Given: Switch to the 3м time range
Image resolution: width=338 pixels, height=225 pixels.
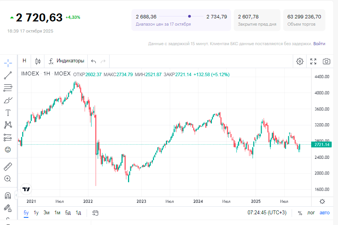Looking at the screenshot, I should [x=46, y=213].
